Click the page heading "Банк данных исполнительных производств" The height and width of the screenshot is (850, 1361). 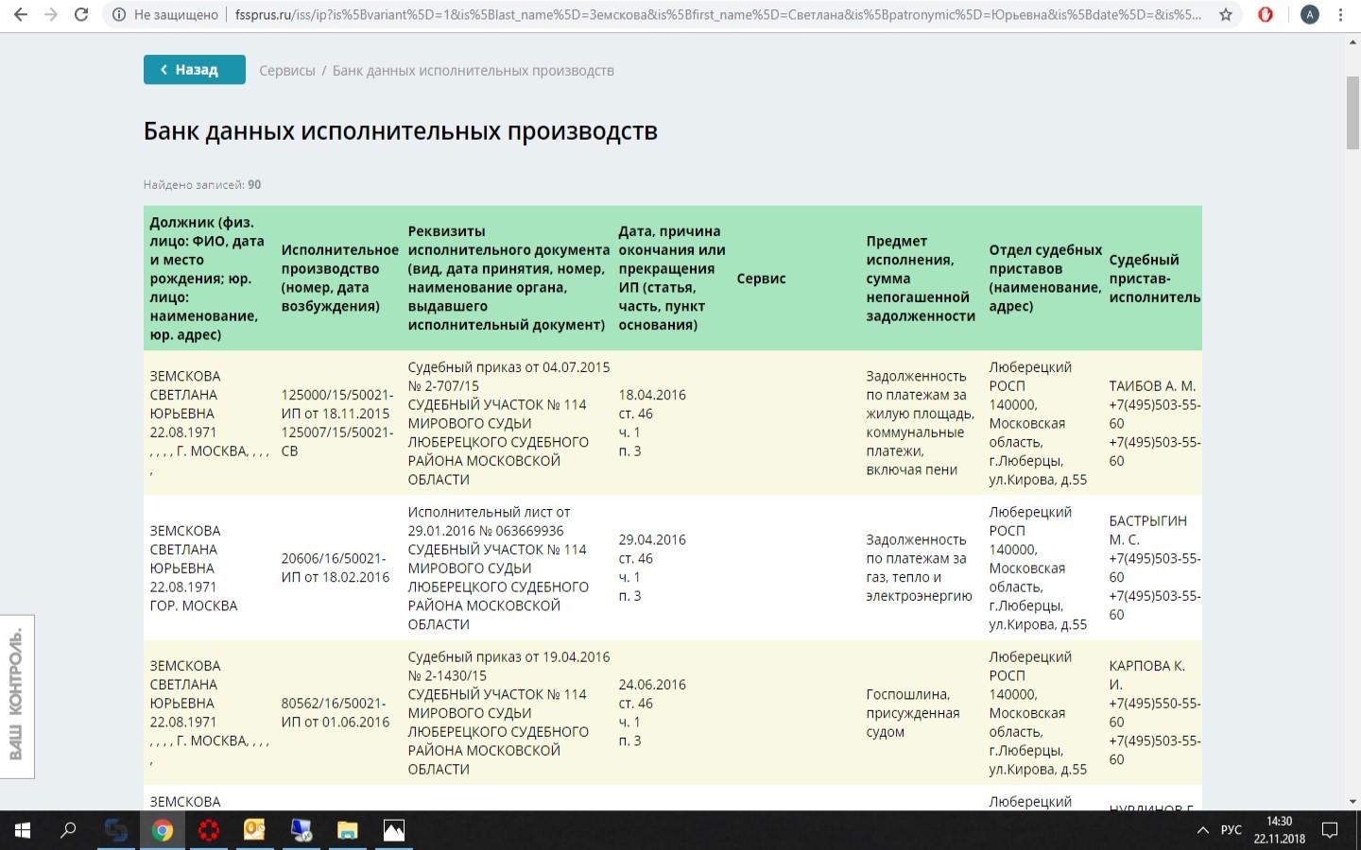[x=401, y=131]
